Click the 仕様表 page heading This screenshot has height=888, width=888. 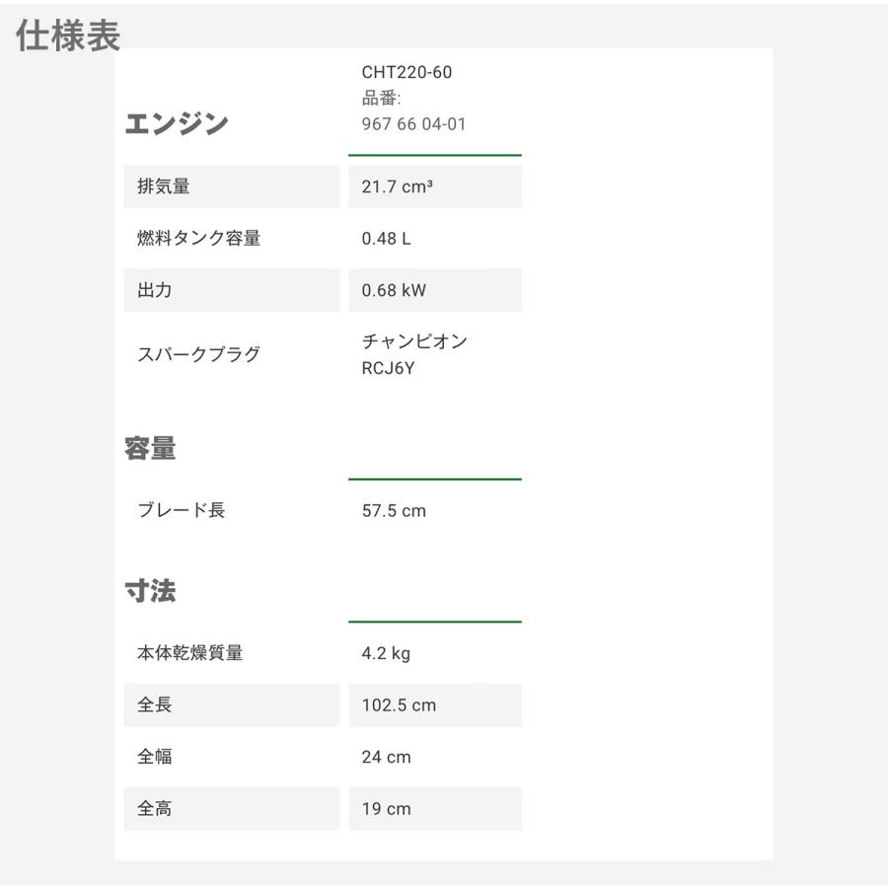point(68,37)
